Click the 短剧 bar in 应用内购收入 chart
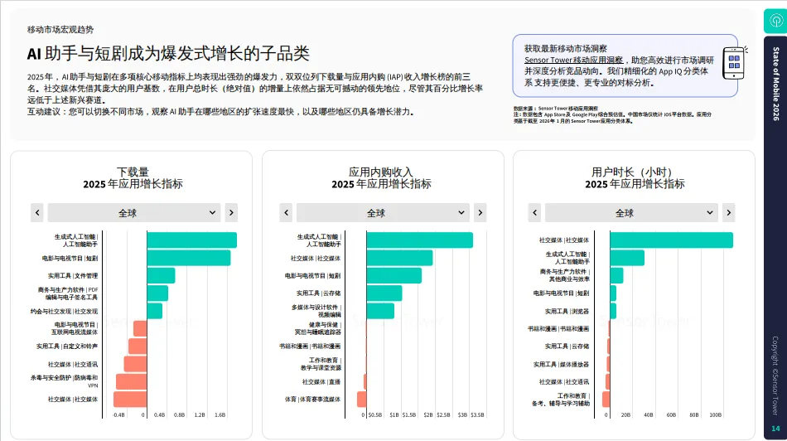This screenshot has width=787, height=441. [x=394, y=276]
